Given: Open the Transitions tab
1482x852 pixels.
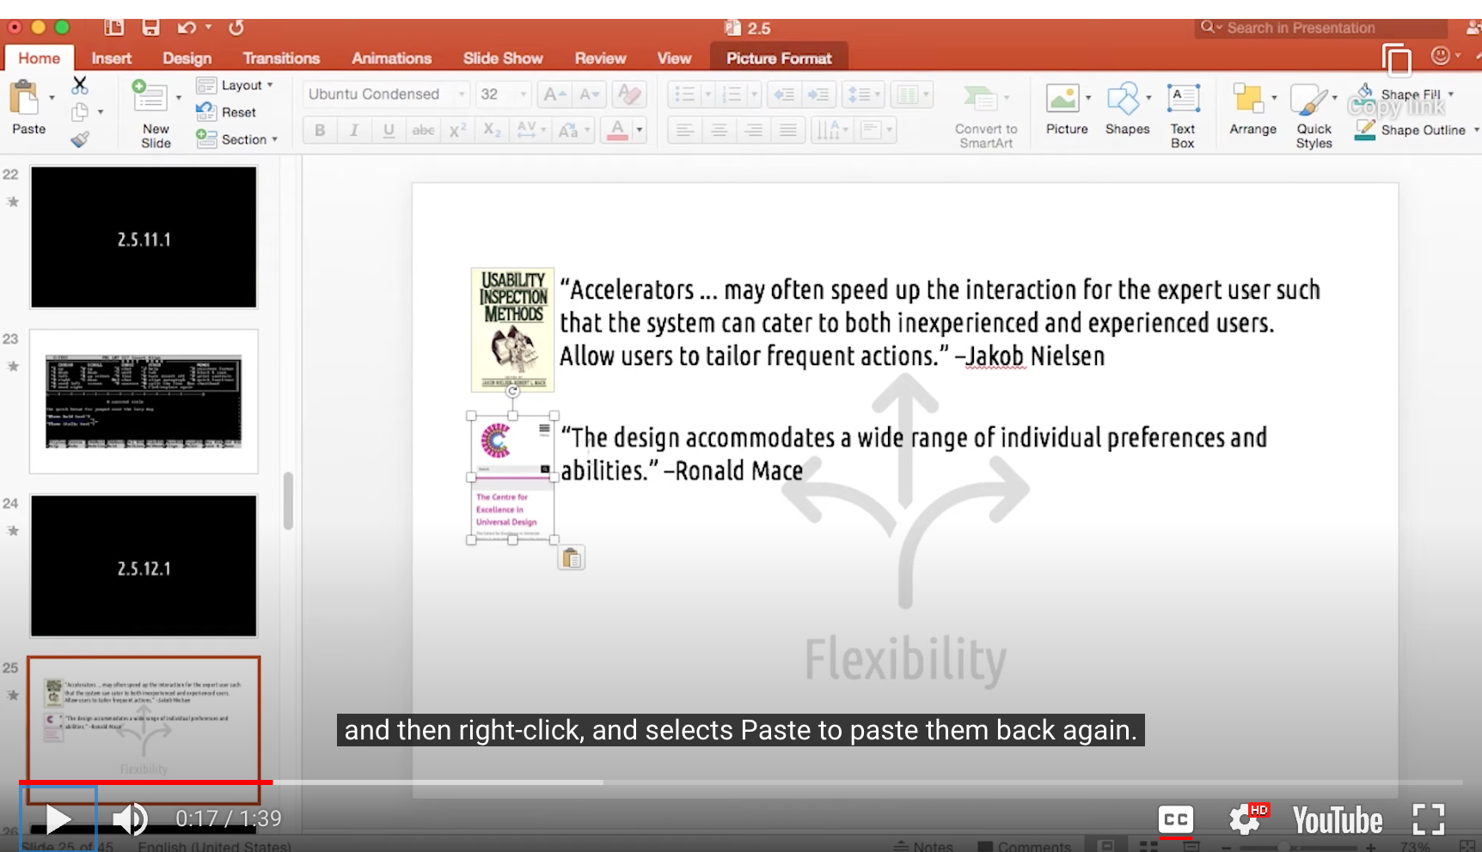Looking at the screenshot, I should [x=281, y=58].
